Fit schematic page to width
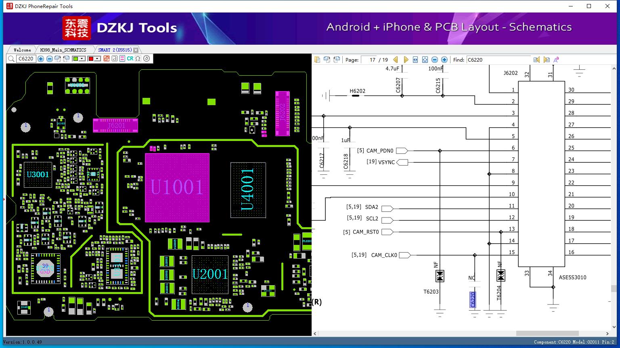 pos(415,60)
